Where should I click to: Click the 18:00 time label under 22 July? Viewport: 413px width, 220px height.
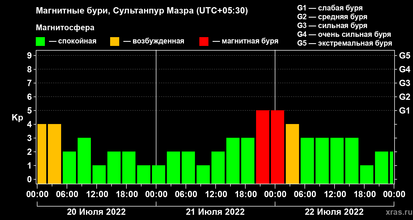coord(365,194)
